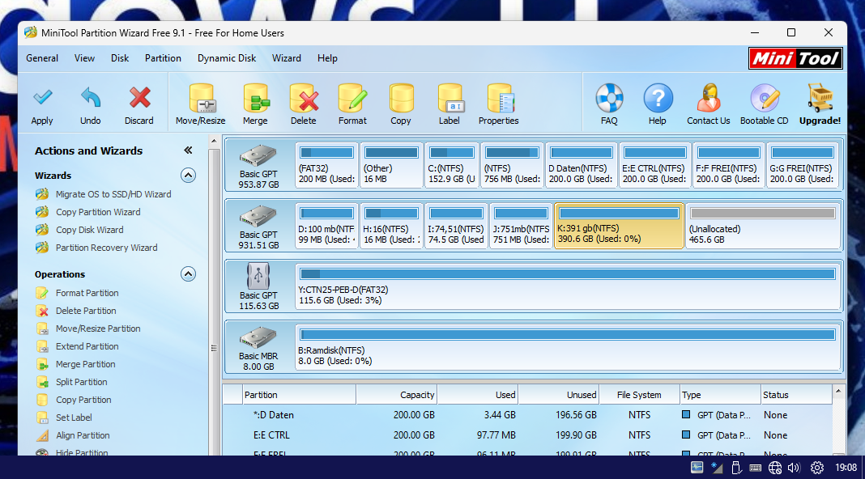Launch Copy Partition Wizard
This screenshot has height=479, width=865.
click(98, 212)
